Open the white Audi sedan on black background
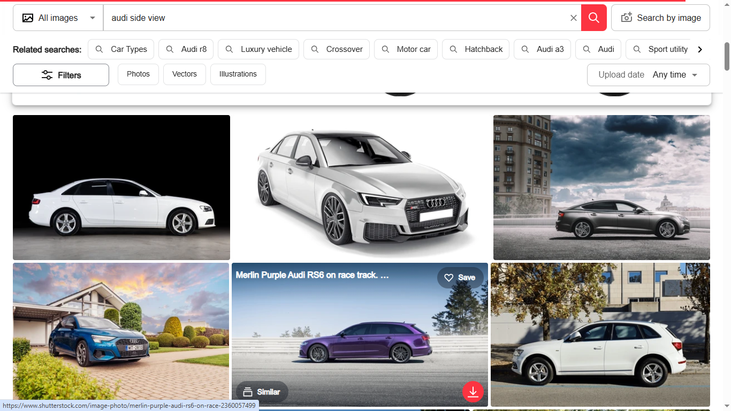 (x=121, y=187)
